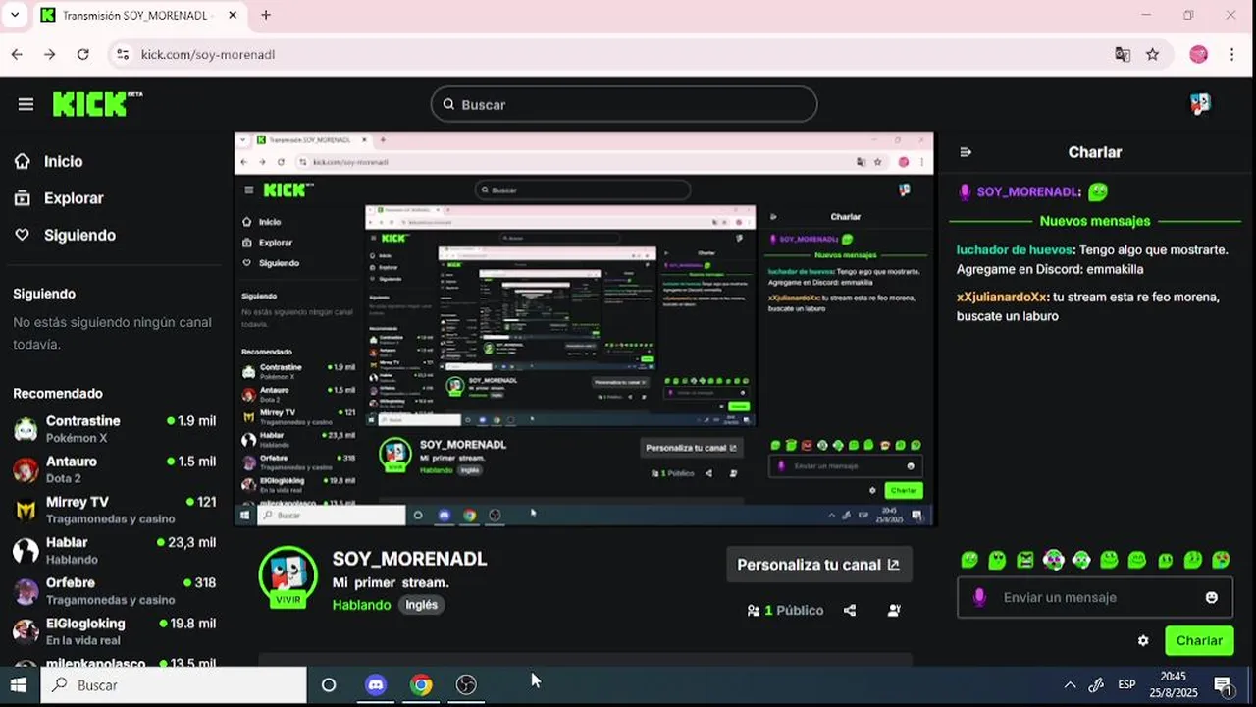This screenshot has height=707, width=1256.
Task: Open recommended channel Hablar
Action: (x=115, y=550)
